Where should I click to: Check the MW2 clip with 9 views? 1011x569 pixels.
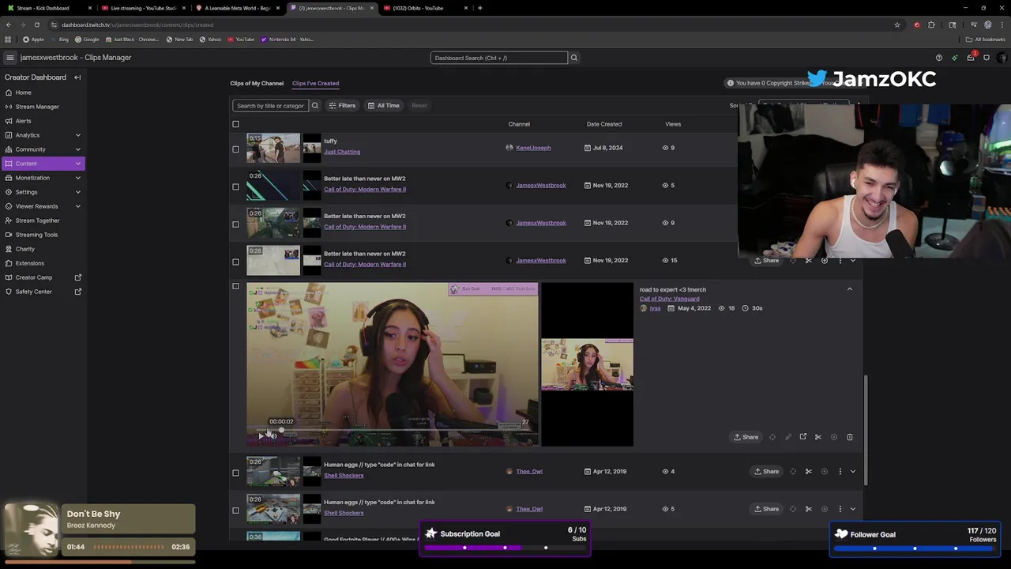[235, 224]
